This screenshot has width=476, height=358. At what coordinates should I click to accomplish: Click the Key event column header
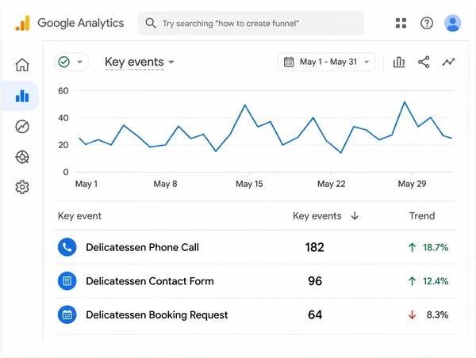[79, 216]
